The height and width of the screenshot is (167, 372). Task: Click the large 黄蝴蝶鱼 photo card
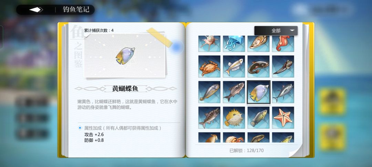click(x=125, y=55)
